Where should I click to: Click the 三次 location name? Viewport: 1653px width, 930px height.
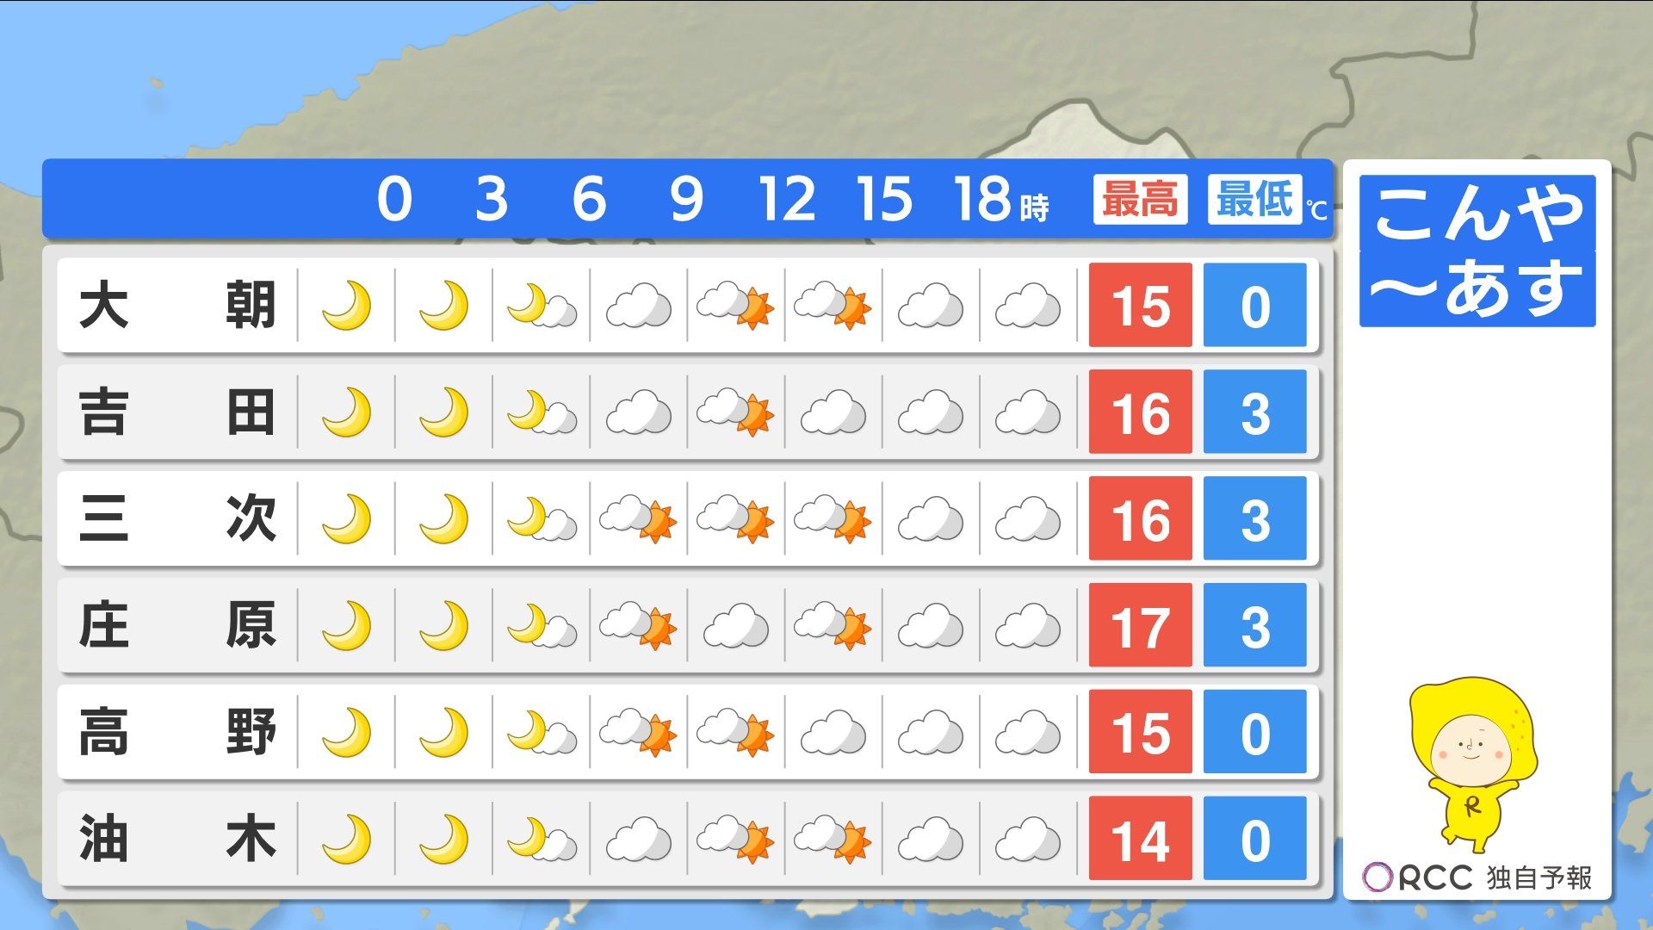pyautogui.click(x=177, y=519)
